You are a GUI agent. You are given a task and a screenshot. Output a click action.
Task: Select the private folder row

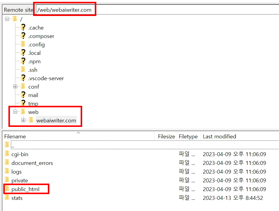coord(141,180)
